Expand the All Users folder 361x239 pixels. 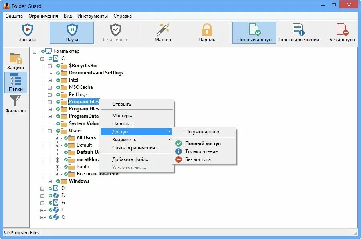tap(57, 138)
